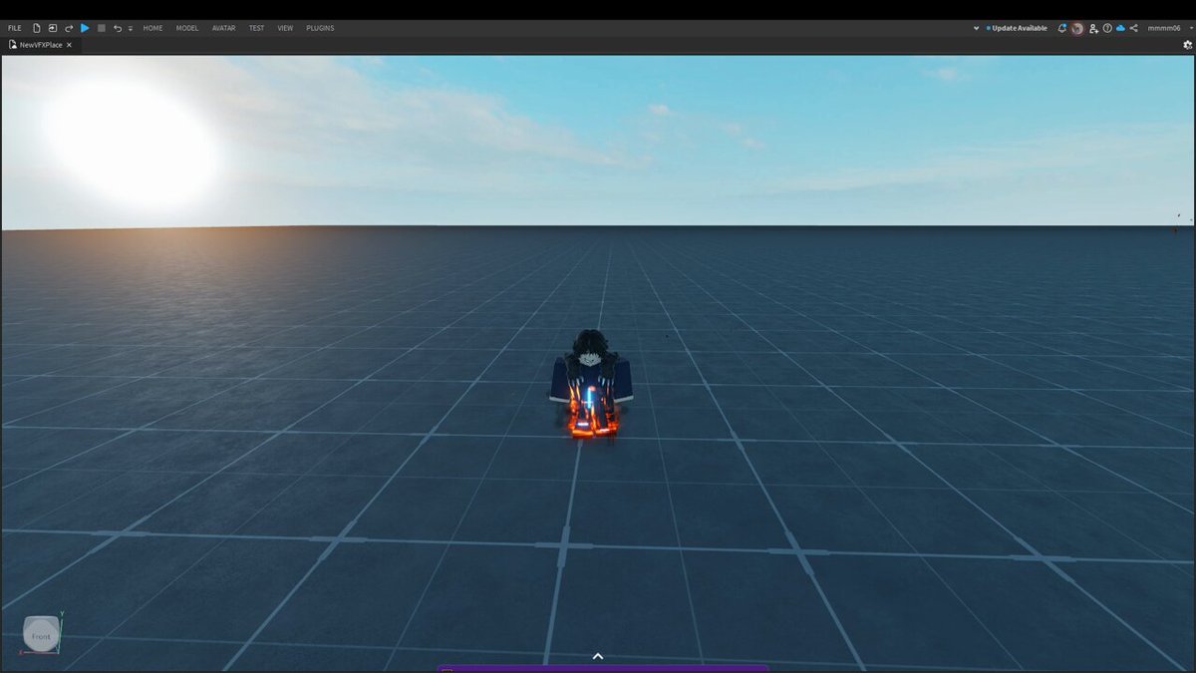Click the share icon
The width and height of the screenshot is (1196, 673).
click(x=1133, y=28)
